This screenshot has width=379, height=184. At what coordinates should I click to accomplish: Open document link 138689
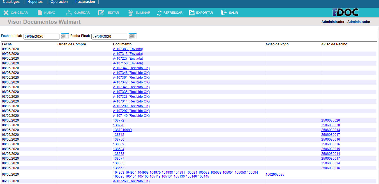tap(119, 144)
